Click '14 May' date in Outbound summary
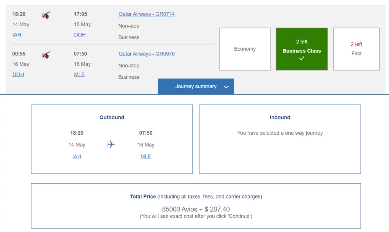 pyautogui.click(x=77, y=145)
